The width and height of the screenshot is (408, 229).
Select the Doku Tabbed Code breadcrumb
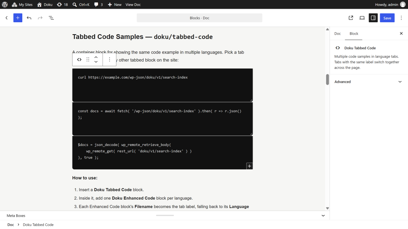click(38, 225)
